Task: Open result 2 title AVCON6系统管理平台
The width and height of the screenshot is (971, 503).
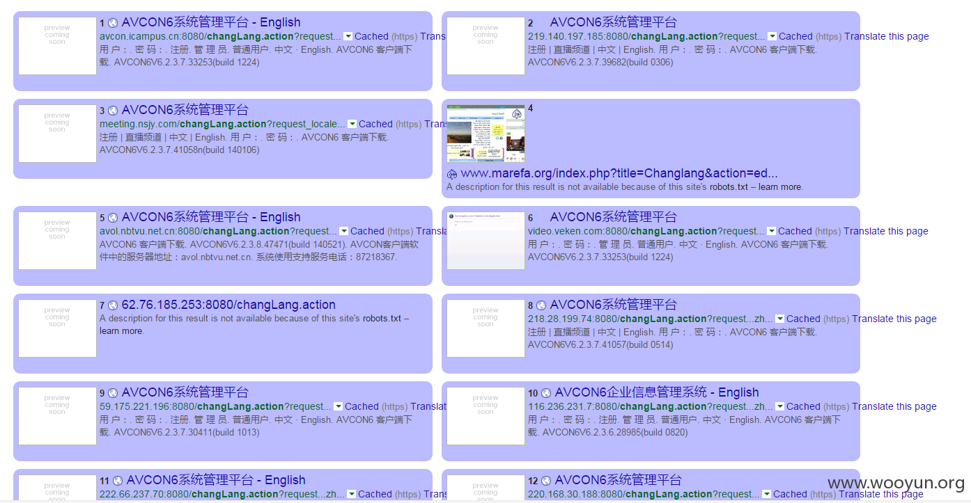Action: coord(613,23)
